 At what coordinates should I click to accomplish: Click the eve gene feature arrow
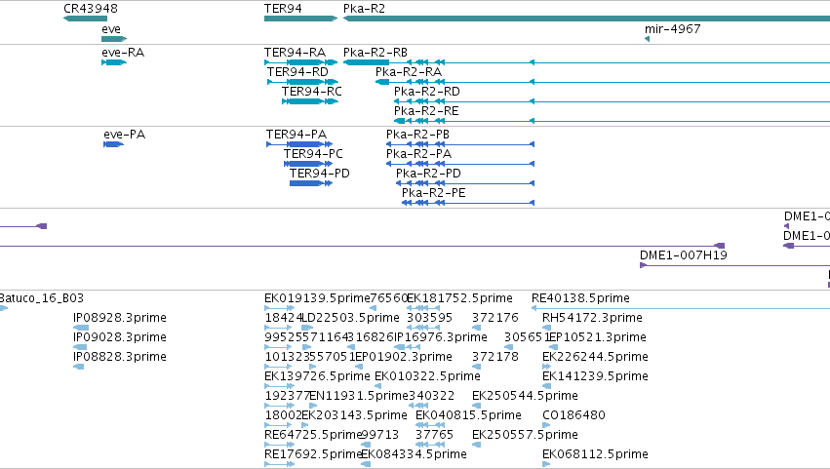point(114,39)
